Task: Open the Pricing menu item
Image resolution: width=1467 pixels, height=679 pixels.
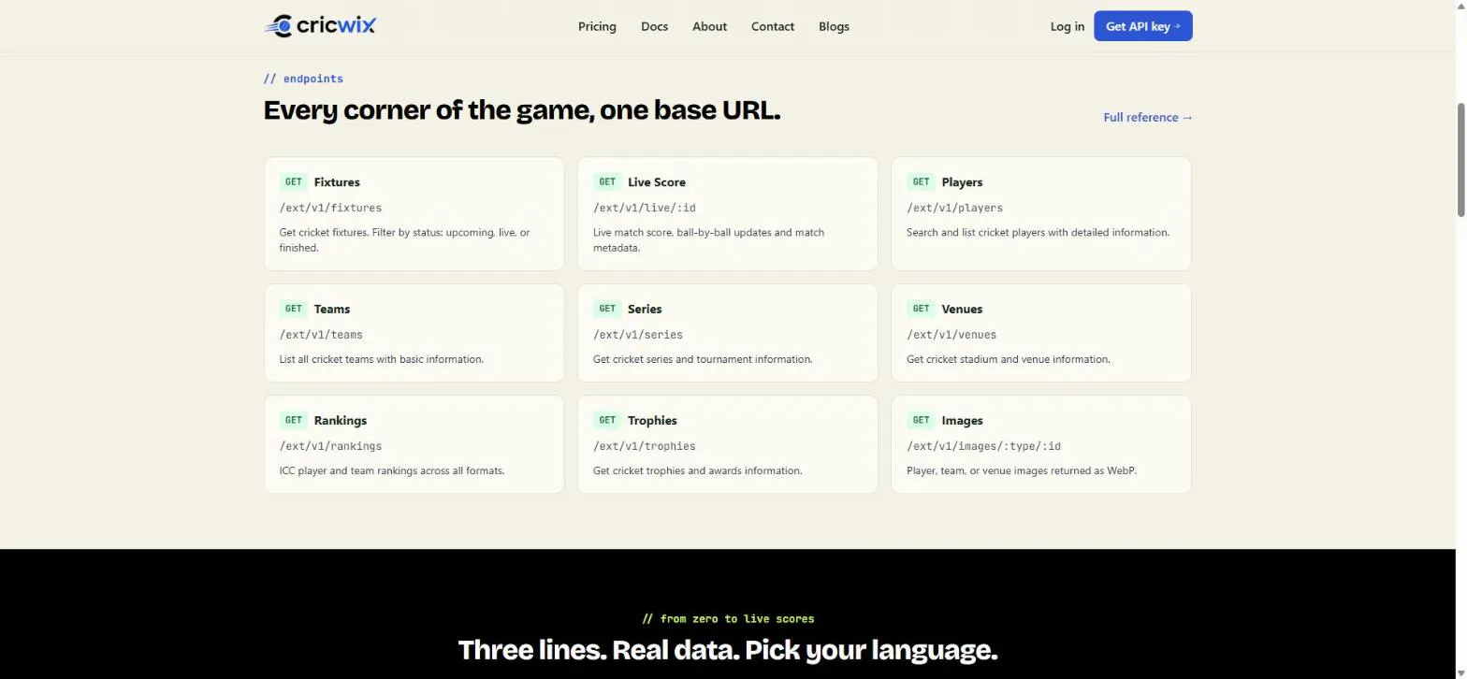Action: (x=597, y=26)
